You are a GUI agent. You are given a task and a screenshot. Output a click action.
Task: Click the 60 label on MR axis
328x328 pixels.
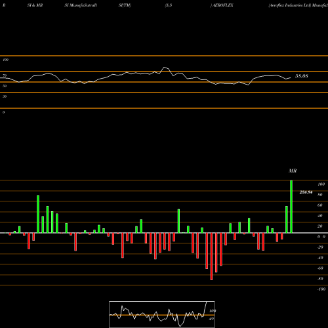(x=320, y=205)
